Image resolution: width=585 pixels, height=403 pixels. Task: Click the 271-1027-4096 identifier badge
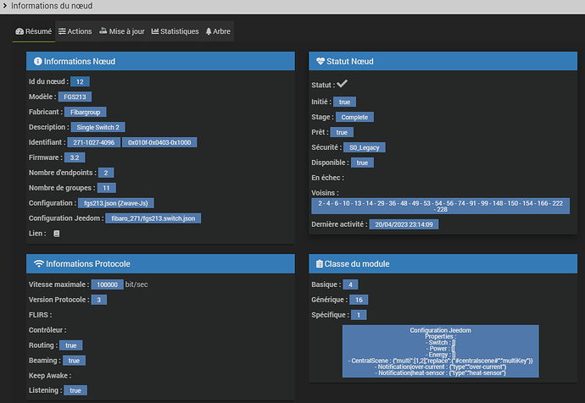click(94, 142)
